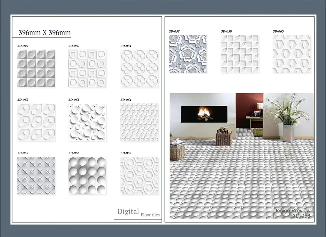This screenshot has height=237, width=326.
Task: Choose the 3D-052 tile image
Action: coord(36,122)
